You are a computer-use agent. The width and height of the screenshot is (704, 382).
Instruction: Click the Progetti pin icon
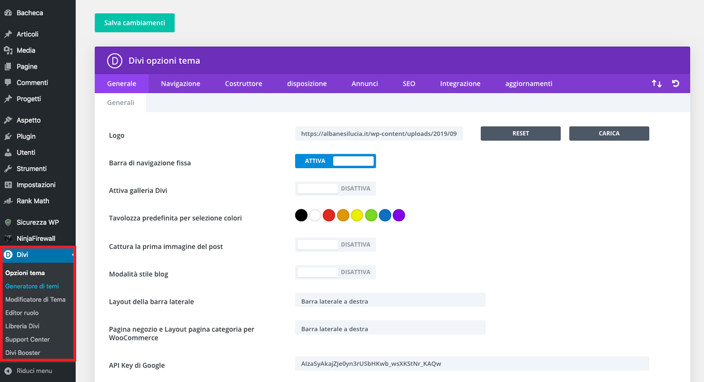(x=8, y=99)
